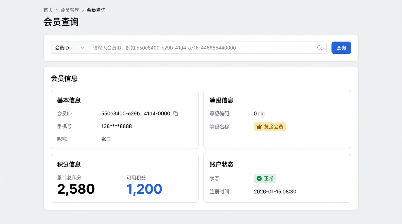The image size is (402, 224).
Task: Select the 会员查询 breadcrumb item
Action: 96,10
